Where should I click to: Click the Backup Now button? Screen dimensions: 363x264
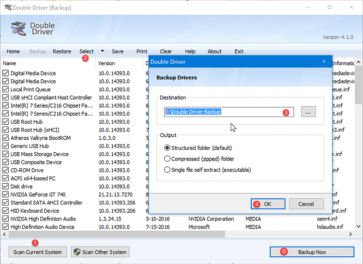pyautogui.click(x=312, y=252)
